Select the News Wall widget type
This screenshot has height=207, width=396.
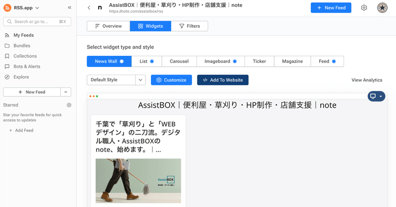[109, 61]
